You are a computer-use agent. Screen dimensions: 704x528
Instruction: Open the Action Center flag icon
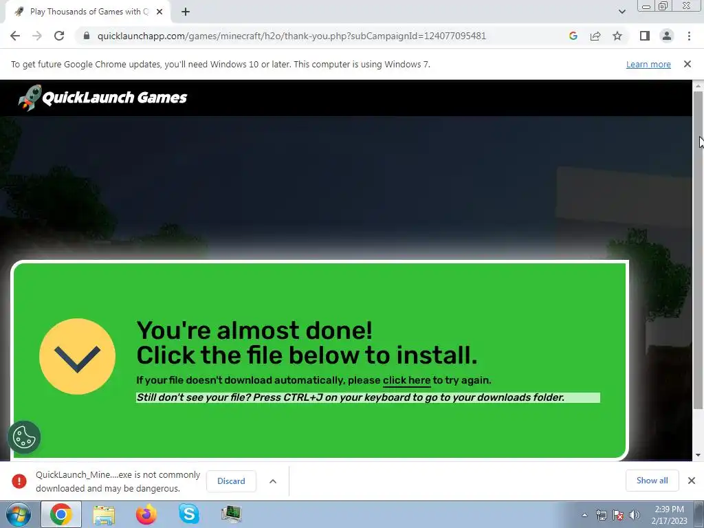[x=618, y=516]
